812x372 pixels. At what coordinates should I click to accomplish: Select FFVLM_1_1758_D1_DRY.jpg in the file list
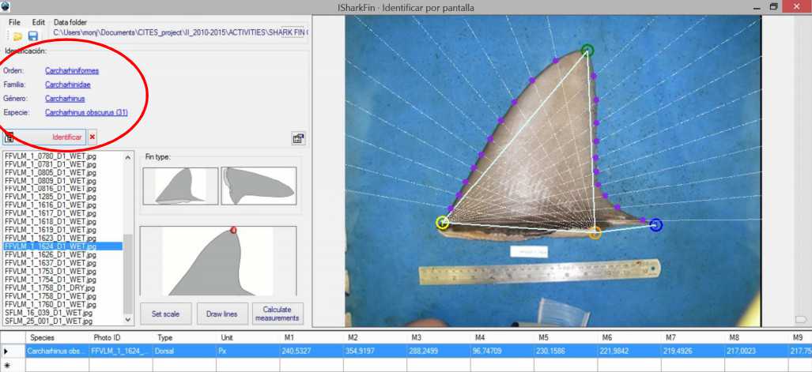tap(50, 288)
